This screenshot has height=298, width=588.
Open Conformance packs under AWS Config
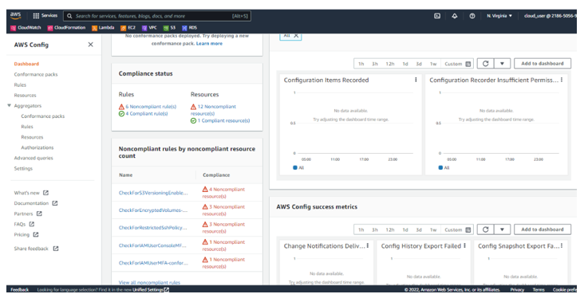(36, 74)
